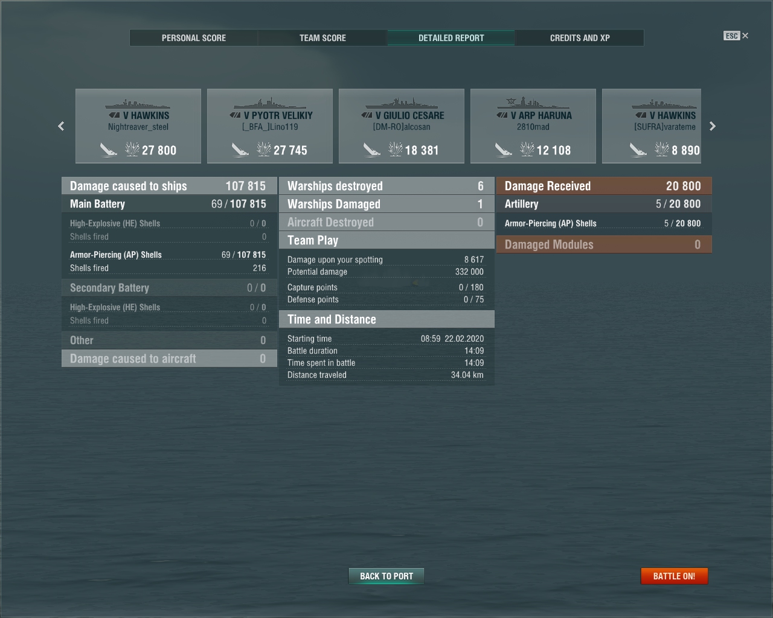
Task: Show more ships with the right arrow
Action: (713, 126)
